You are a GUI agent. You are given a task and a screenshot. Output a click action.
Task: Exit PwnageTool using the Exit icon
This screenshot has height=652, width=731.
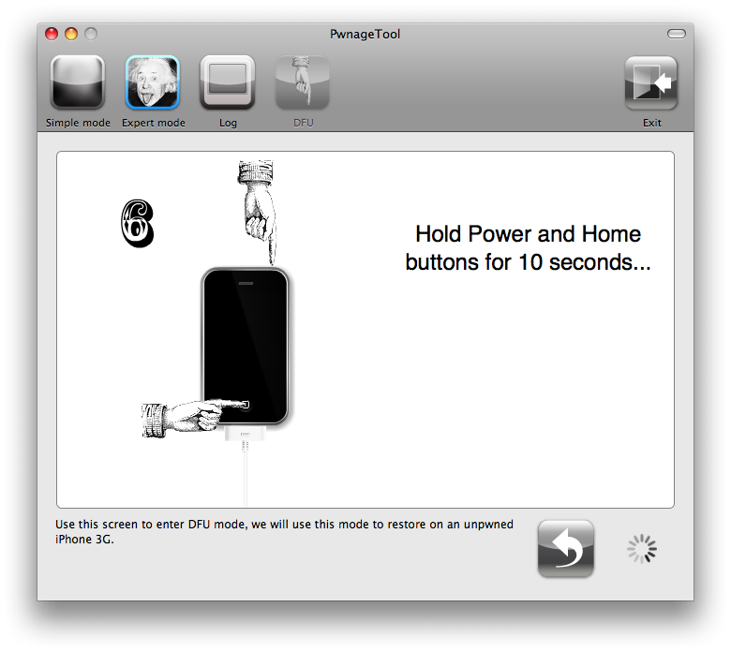(651, 84)
